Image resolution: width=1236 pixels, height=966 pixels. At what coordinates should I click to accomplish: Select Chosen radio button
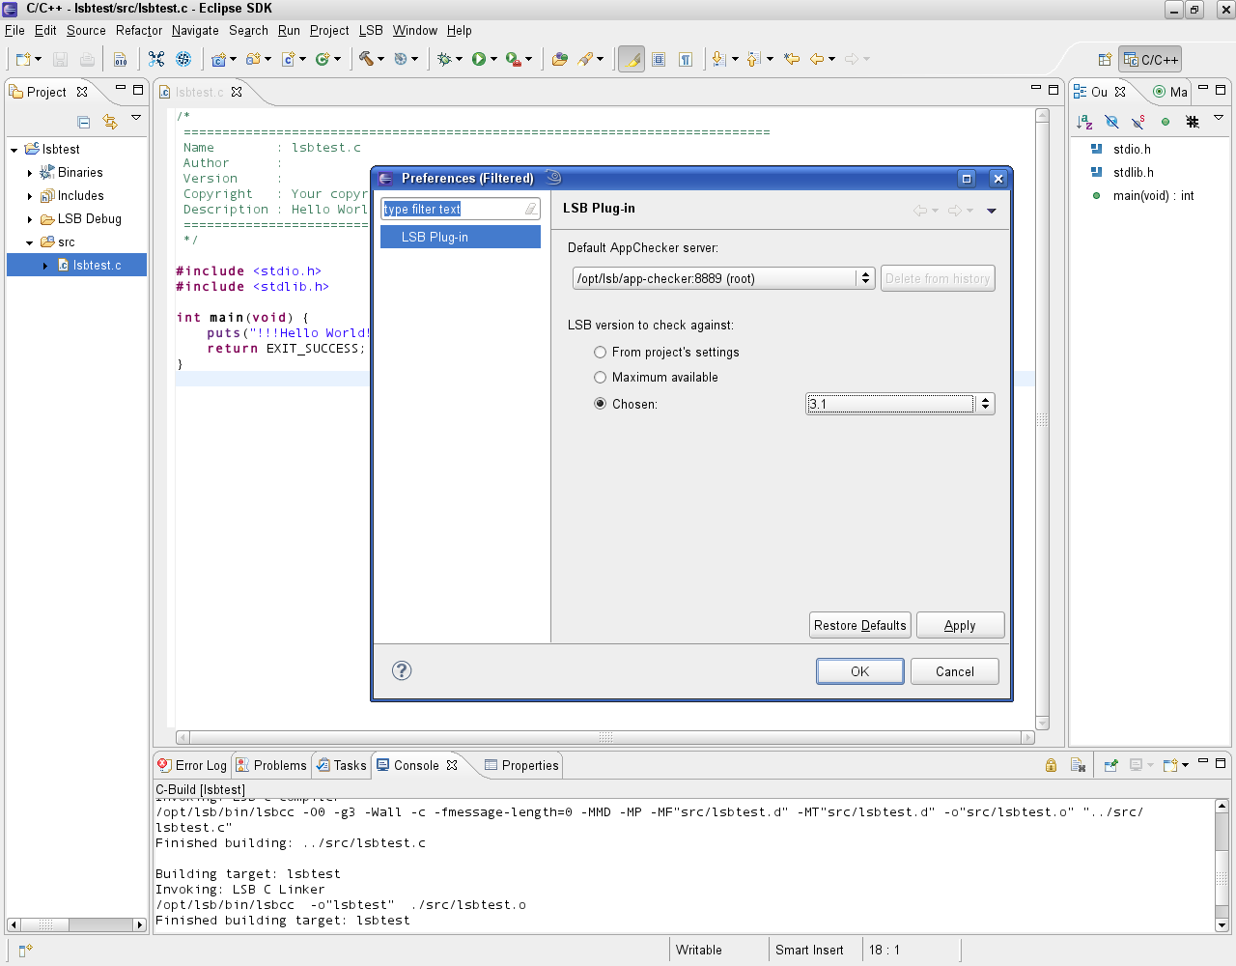click(x=600, y=404)
